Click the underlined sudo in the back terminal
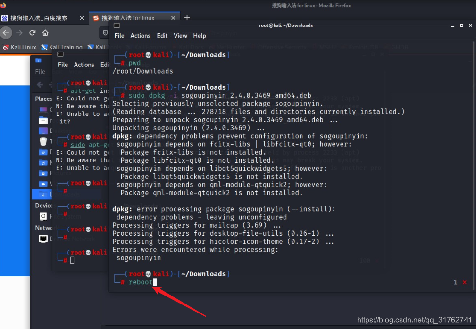476x329 pixels. tap(78, 145)
